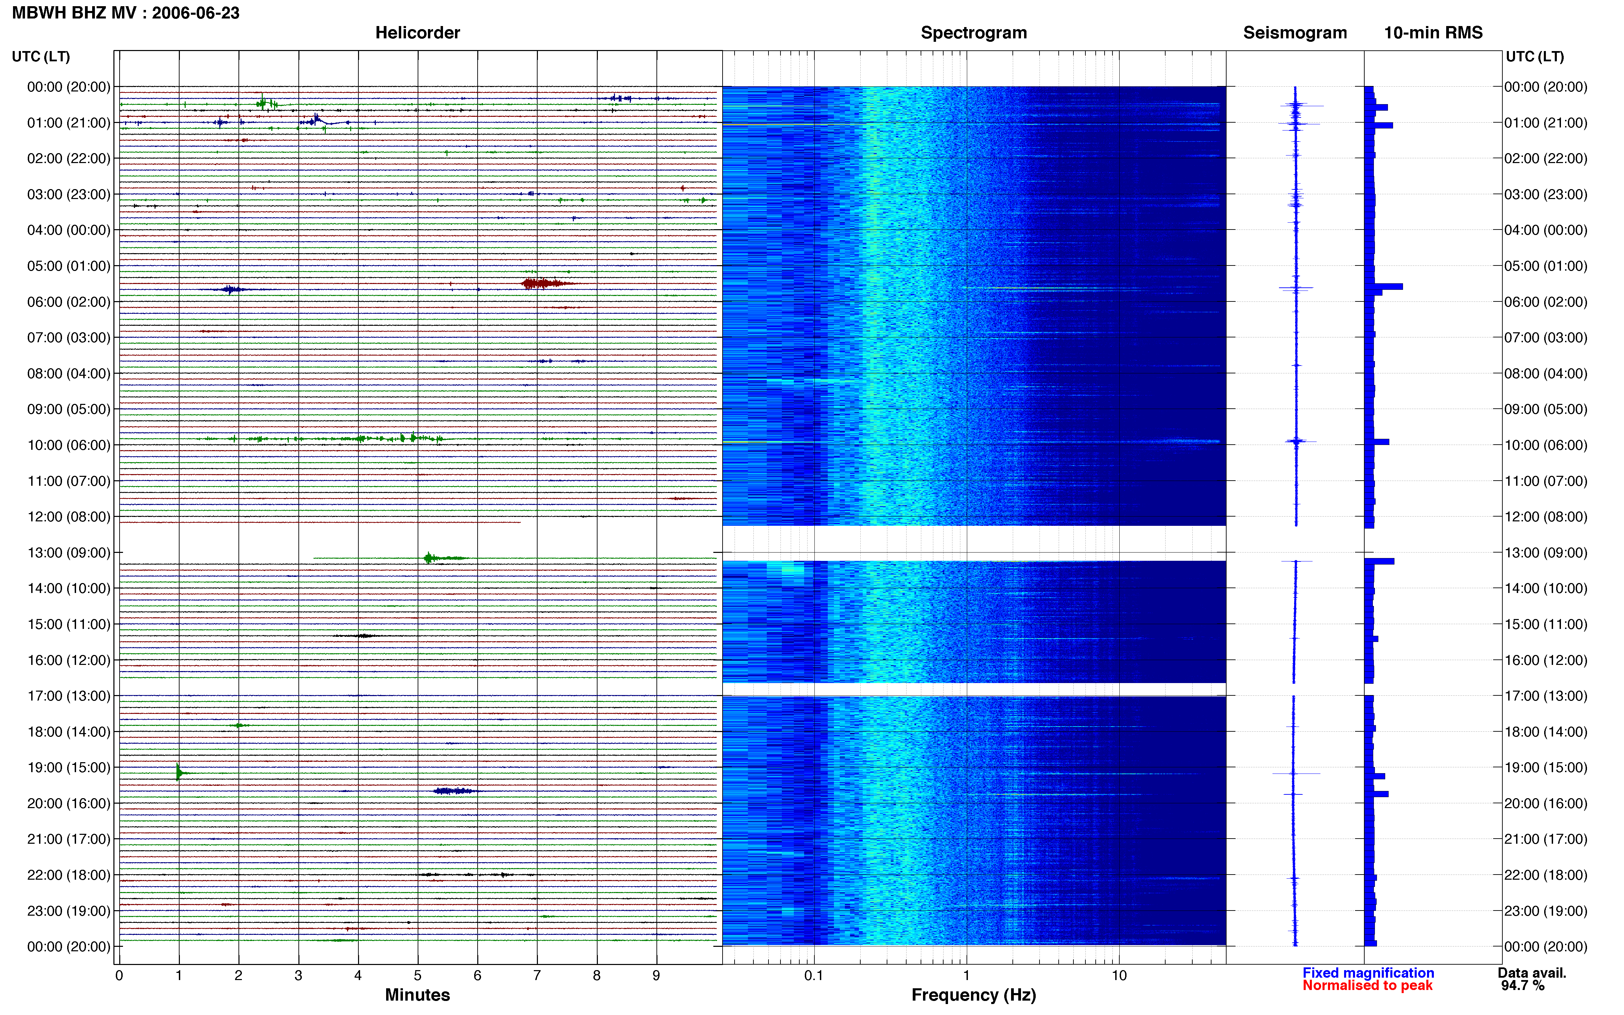Screen dimensions: 1624x1015
Task: Click left time label "13:00 (09:00)"
Action: click(x=69, y=553)
